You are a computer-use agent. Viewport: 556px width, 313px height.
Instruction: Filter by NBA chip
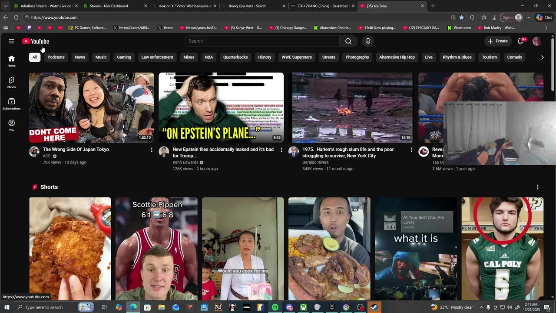click(209, 57)
